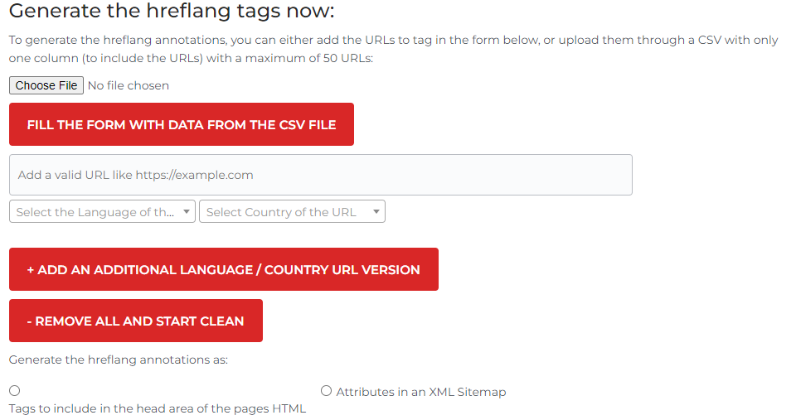Select the XML Sitemap attributes radio button
The height and width of the screenshot is (420, 796).
click(x=326, y=391)
